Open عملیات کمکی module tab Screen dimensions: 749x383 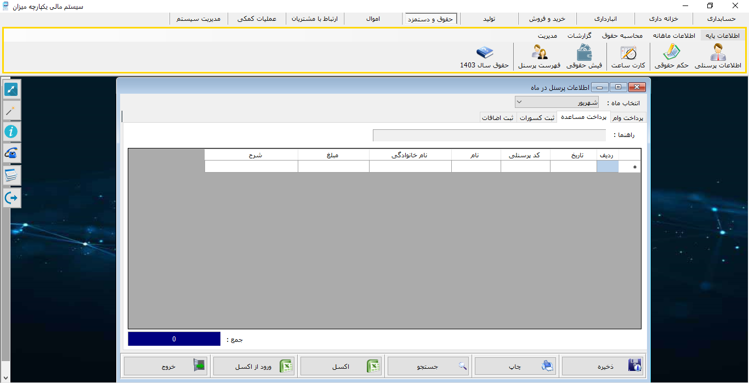tap(257, 19)
